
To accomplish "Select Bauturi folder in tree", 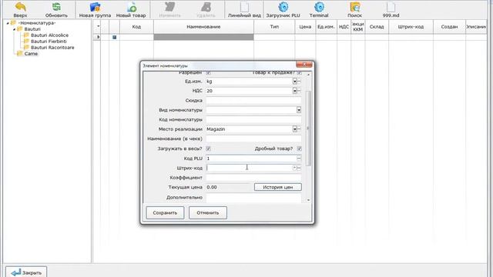I will [x=32, y=29].
